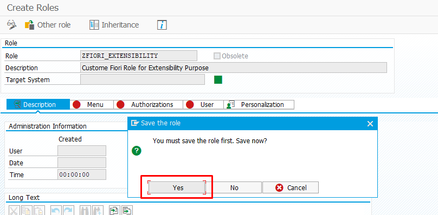This screenshot has width=438, height=215.
Task: Click the Target System input field
Action: pos(143,79)
